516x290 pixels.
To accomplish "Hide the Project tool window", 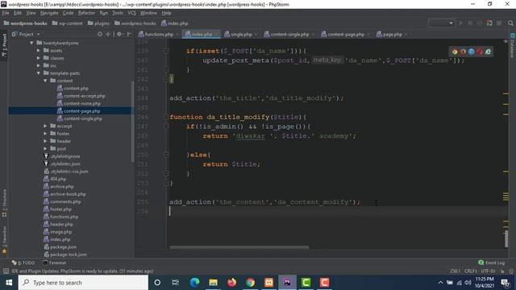I will click(x=129, y=34).
